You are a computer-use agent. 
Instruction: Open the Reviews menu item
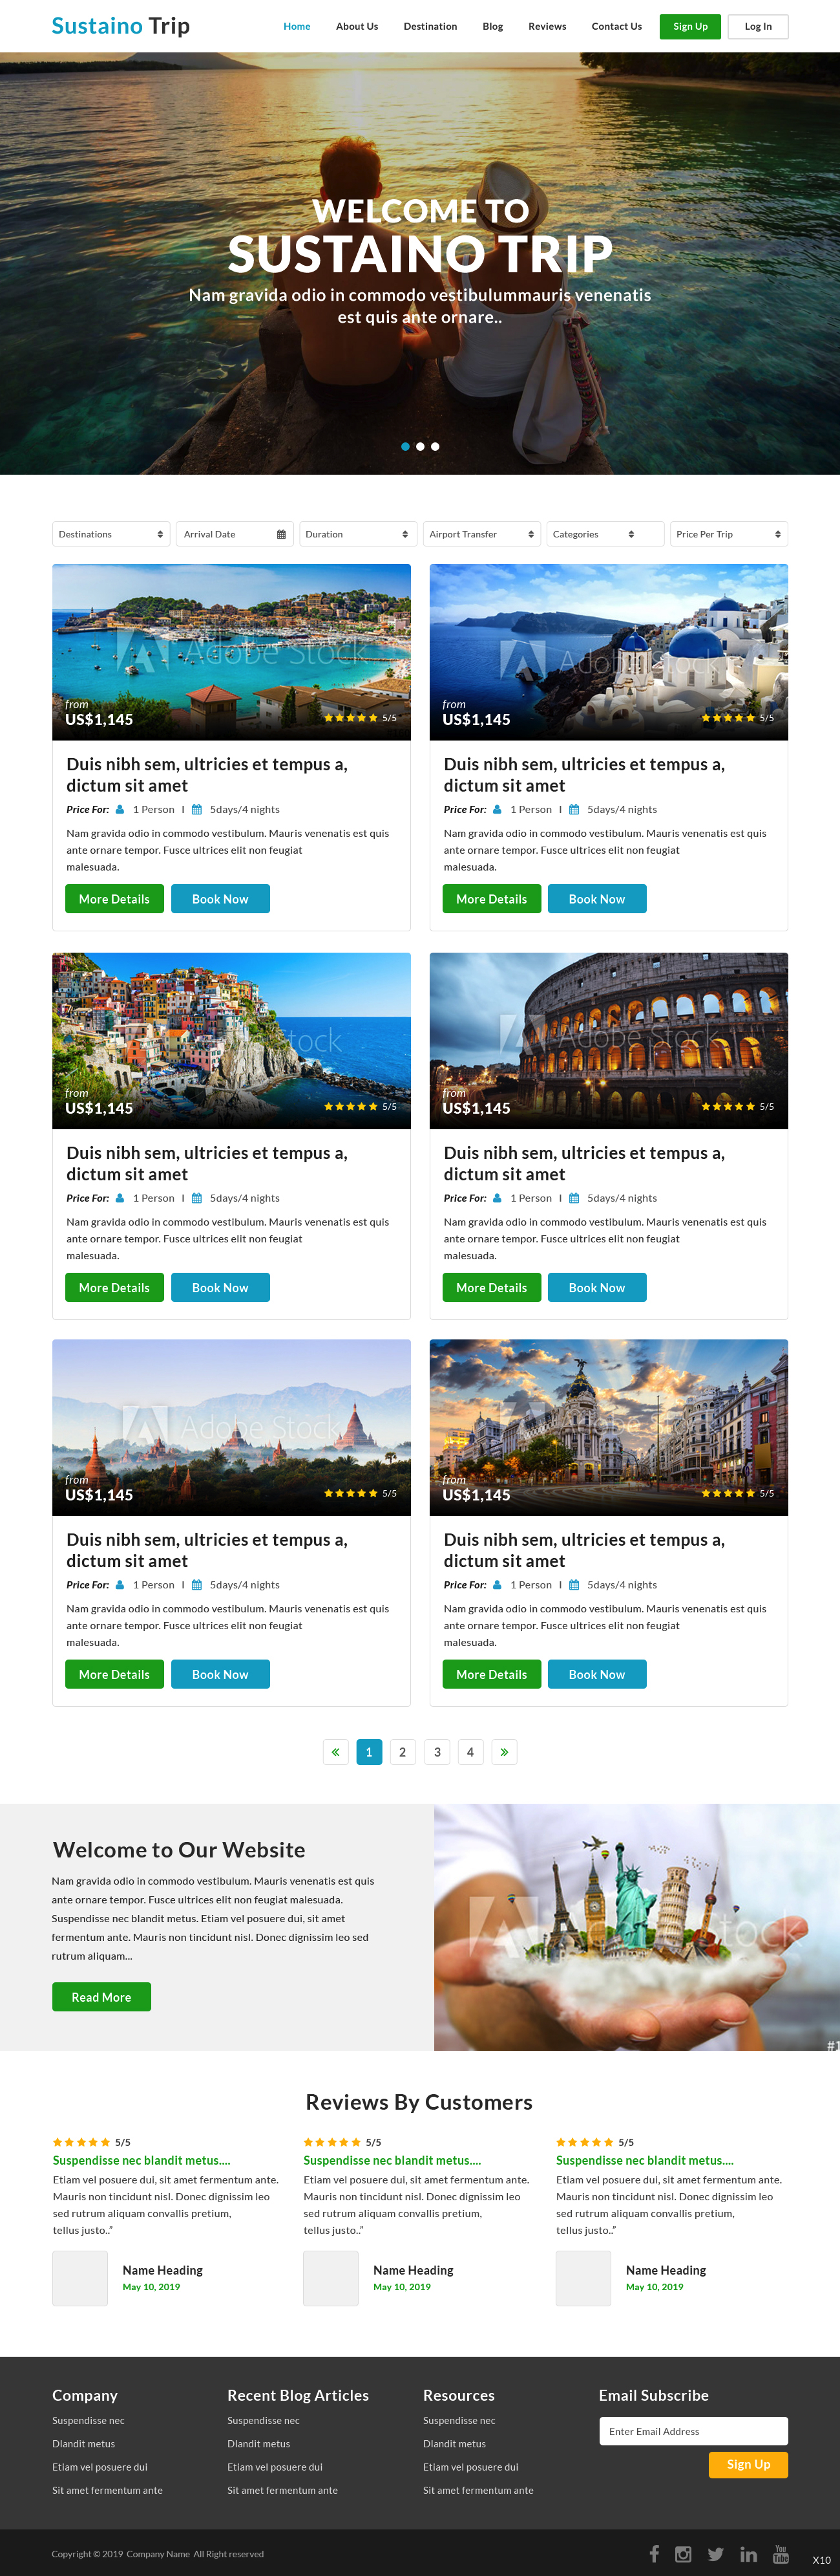tap(547, 26)
